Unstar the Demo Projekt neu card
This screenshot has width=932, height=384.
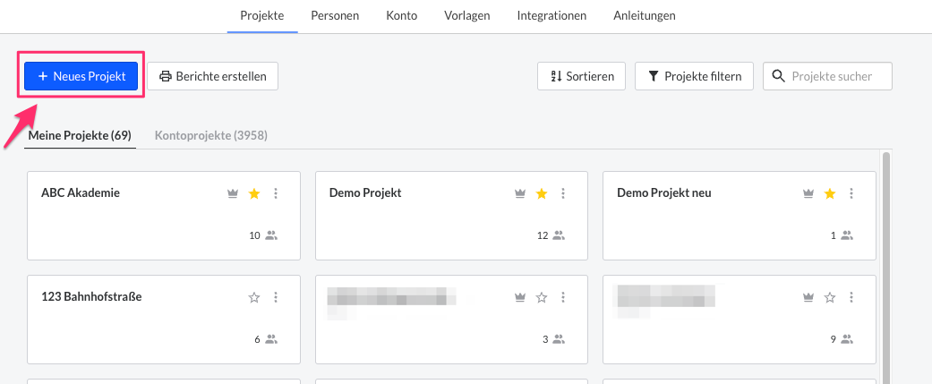[x=830, y=193]
